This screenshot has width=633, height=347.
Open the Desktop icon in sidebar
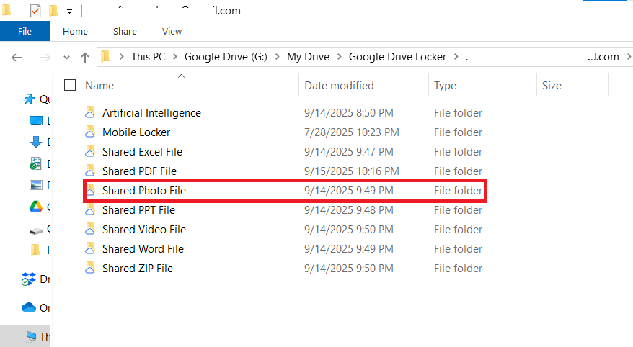pos(35,121)
